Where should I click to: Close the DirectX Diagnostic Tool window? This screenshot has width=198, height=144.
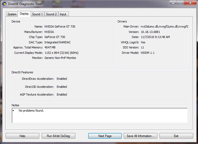pos(190,3)
